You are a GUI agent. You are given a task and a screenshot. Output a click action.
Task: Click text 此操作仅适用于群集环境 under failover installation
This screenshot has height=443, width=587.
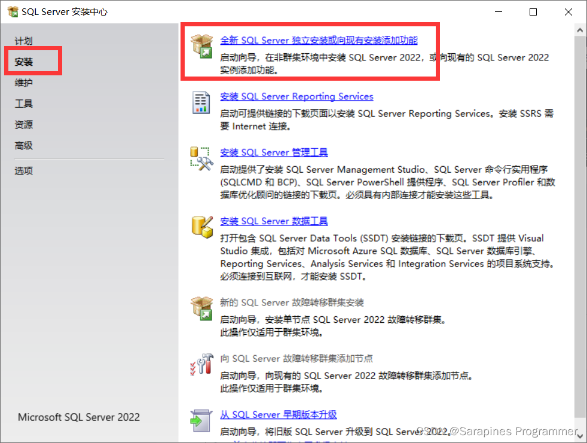point(271,332)
